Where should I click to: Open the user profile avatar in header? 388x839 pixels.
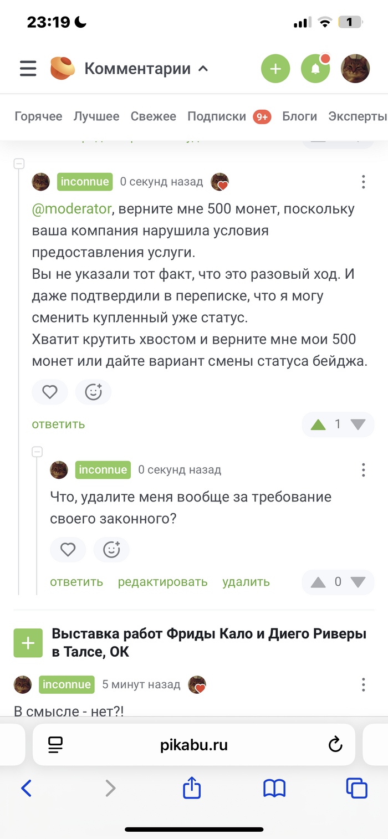pyautogui.click(x=355, y=69)
